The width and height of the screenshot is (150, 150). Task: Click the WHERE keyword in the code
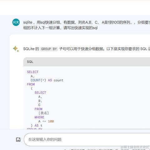[39, 117]
